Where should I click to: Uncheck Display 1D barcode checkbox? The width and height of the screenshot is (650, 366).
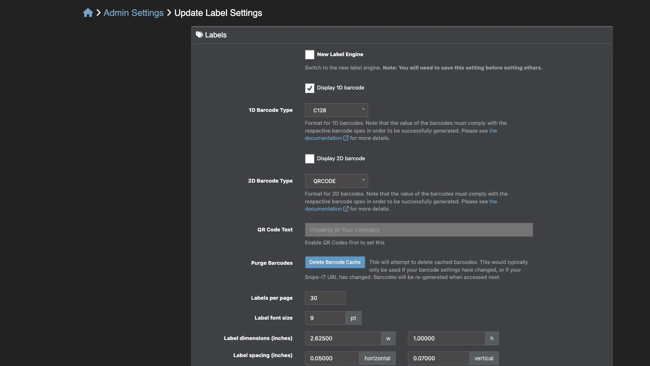point(310,88)
